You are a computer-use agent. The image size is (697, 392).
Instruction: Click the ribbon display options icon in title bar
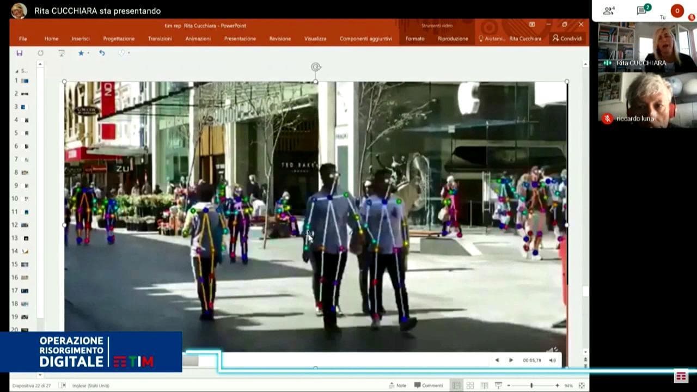pyautogui.click(x=532, y=24)
